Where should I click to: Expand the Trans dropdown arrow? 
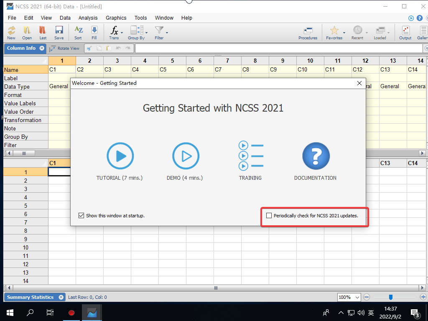tap(122, 33)
